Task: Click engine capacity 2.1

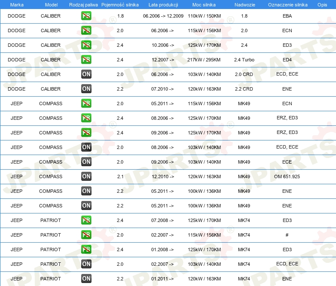Action: click(120, 176)
